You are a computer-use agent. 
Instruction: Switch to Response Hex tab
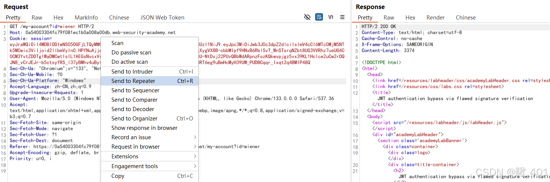click(410, 18)
